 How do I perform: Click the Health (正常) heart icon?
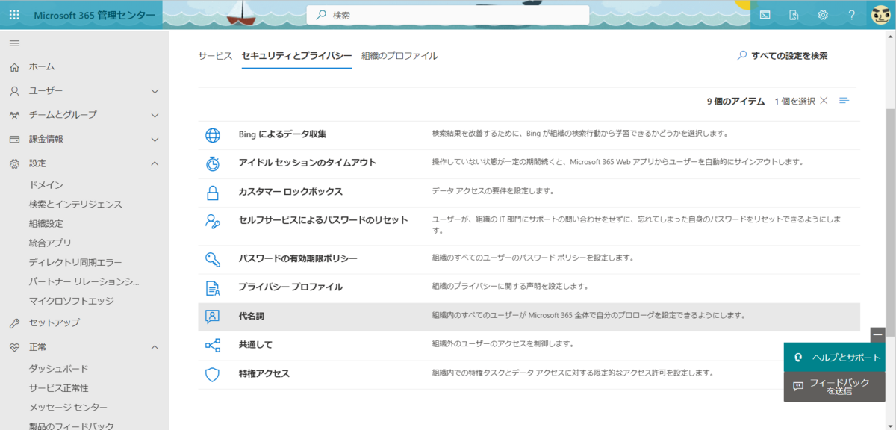(14, 347)
